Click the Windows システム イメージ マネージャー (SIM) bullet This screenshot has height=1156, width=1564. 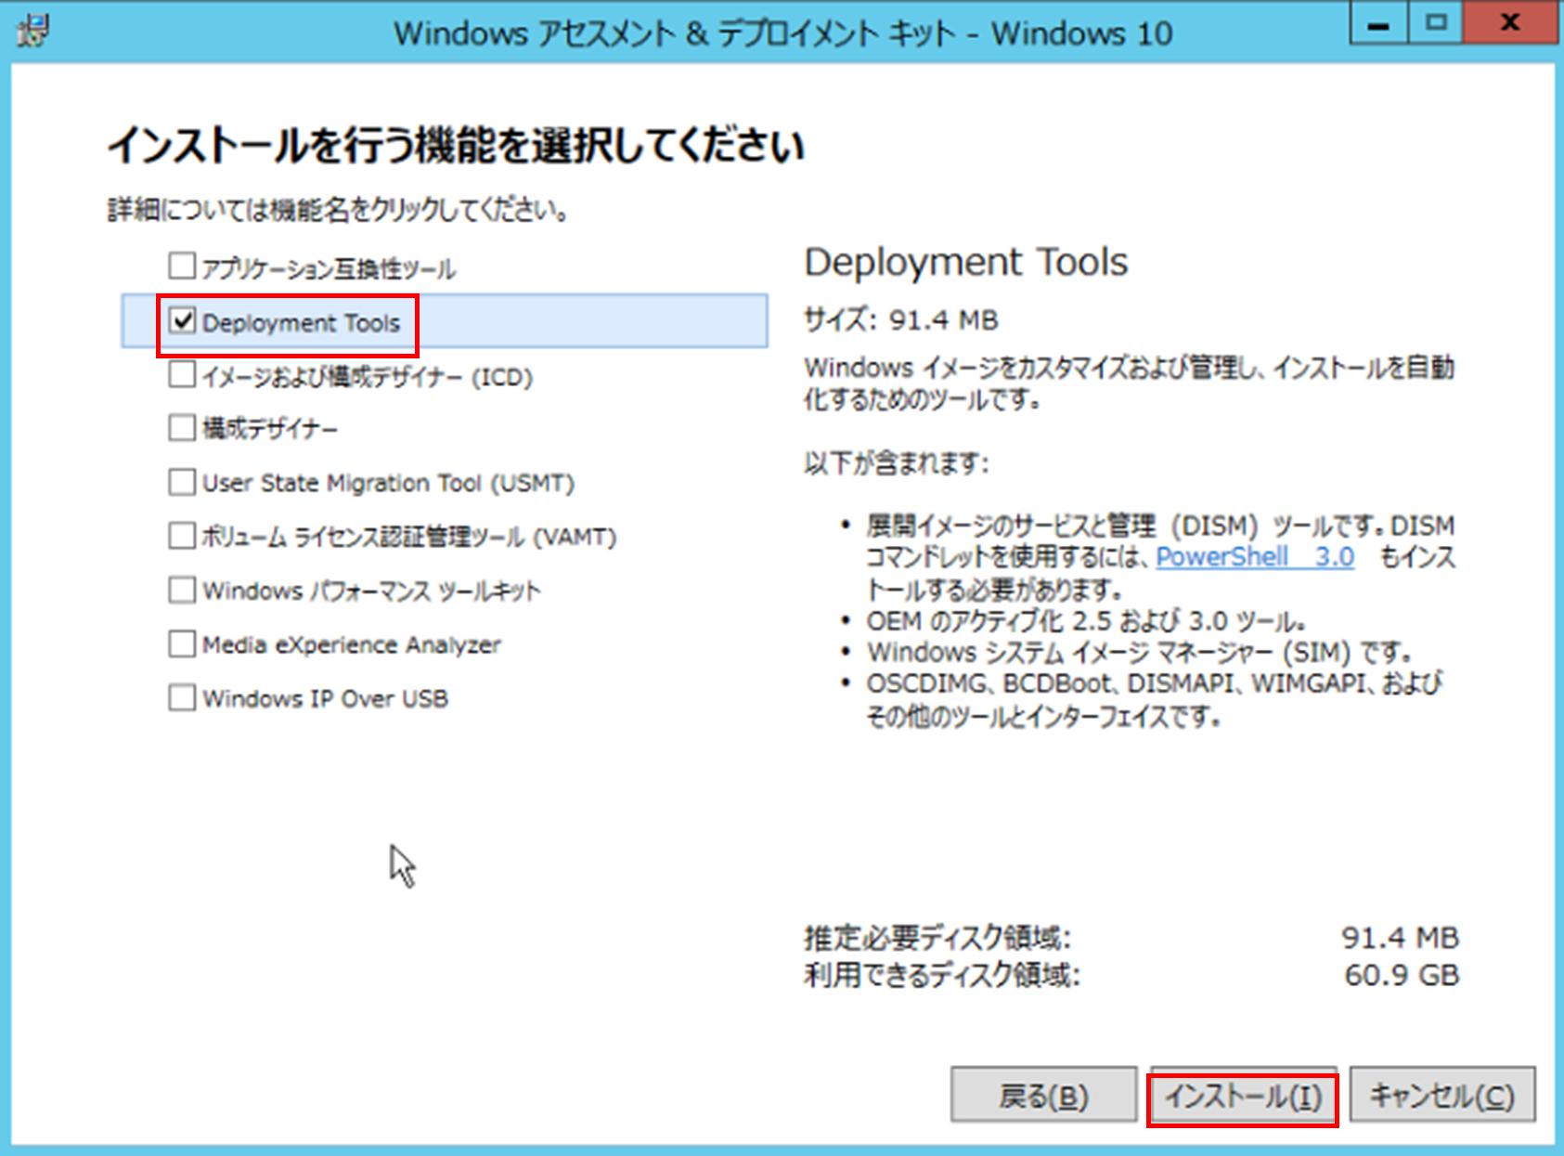point(1140,653)
